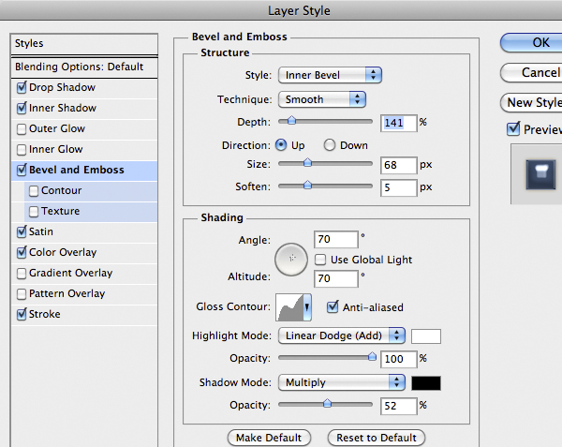Click the angle and altitude dial
The width and height of the screenshot is (562, 447).
tap(292, 258)
